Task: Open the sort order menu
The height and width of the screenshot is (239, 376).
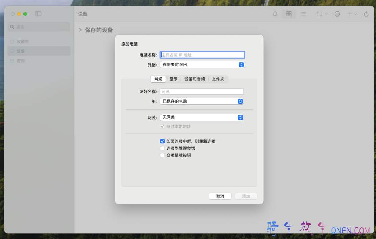Action: 322,14
